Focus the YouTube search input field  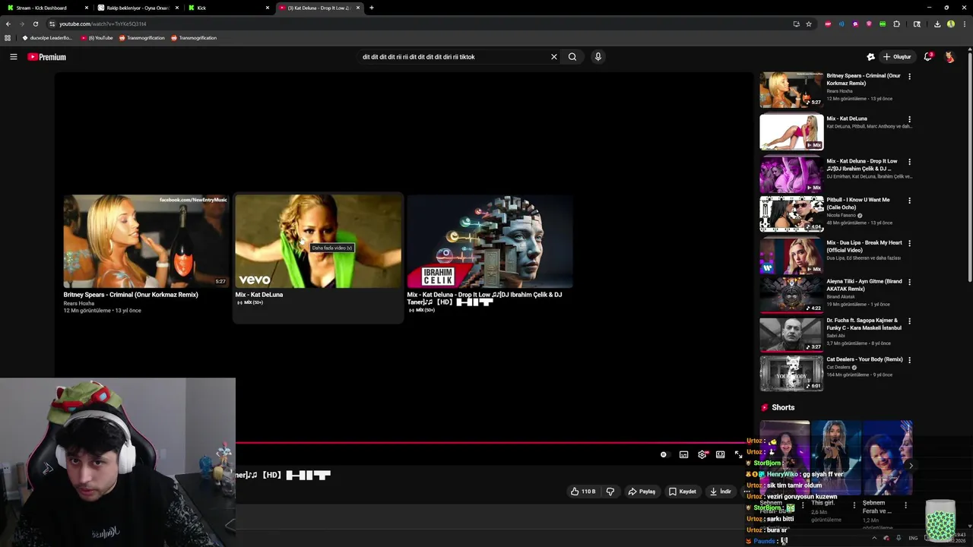click(454, 57)
